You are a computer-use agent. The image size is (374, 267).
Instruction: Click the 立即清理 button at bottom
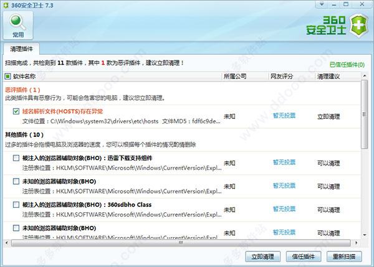[x=262, y=256]
